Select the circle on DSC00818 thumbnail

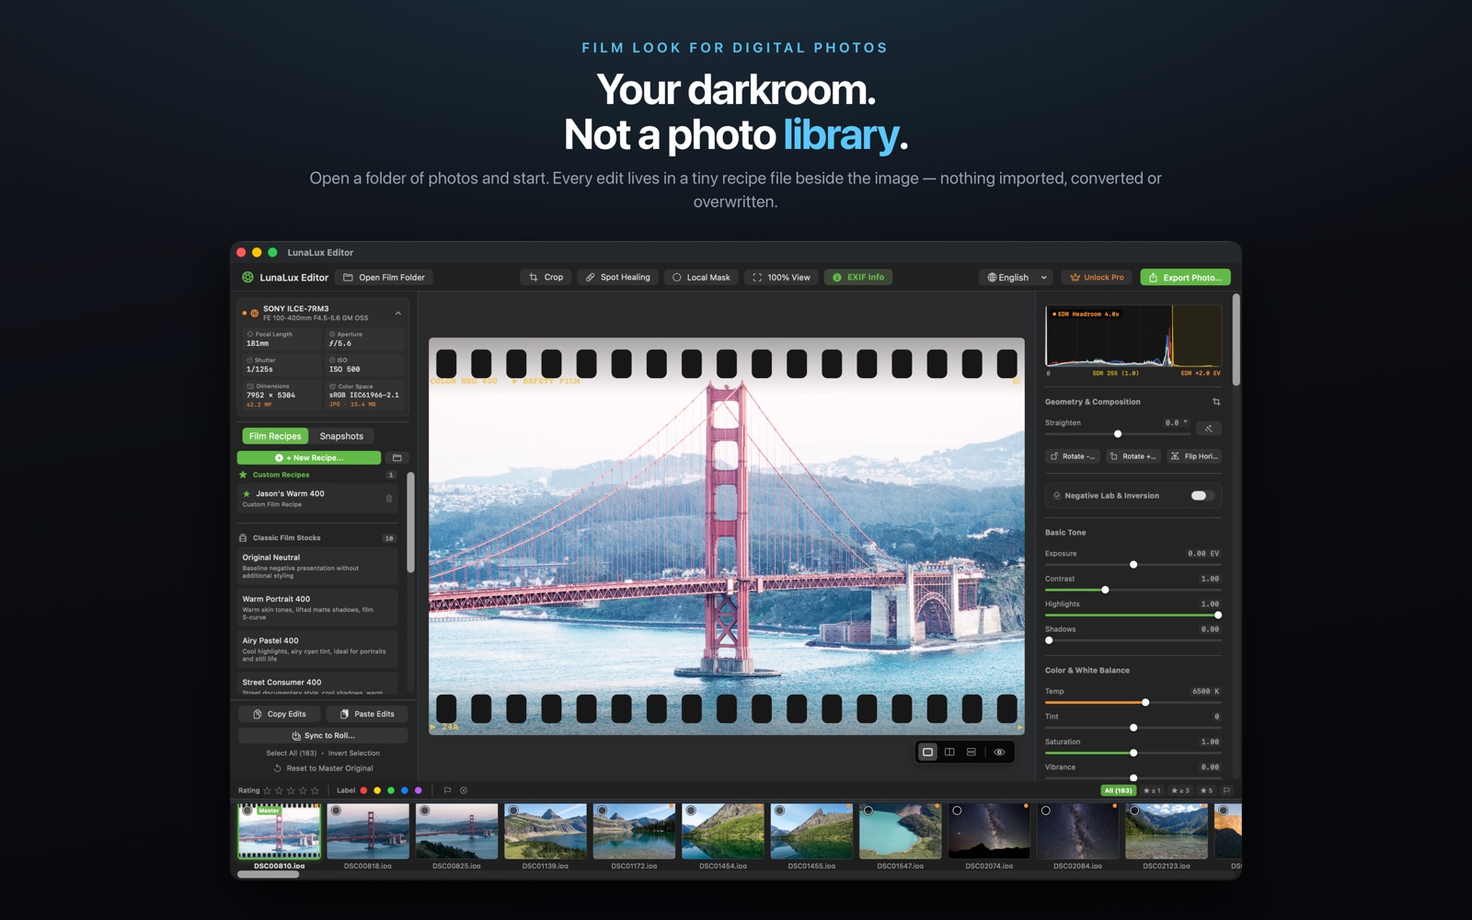pyautogui.click(x=337, y=811)
